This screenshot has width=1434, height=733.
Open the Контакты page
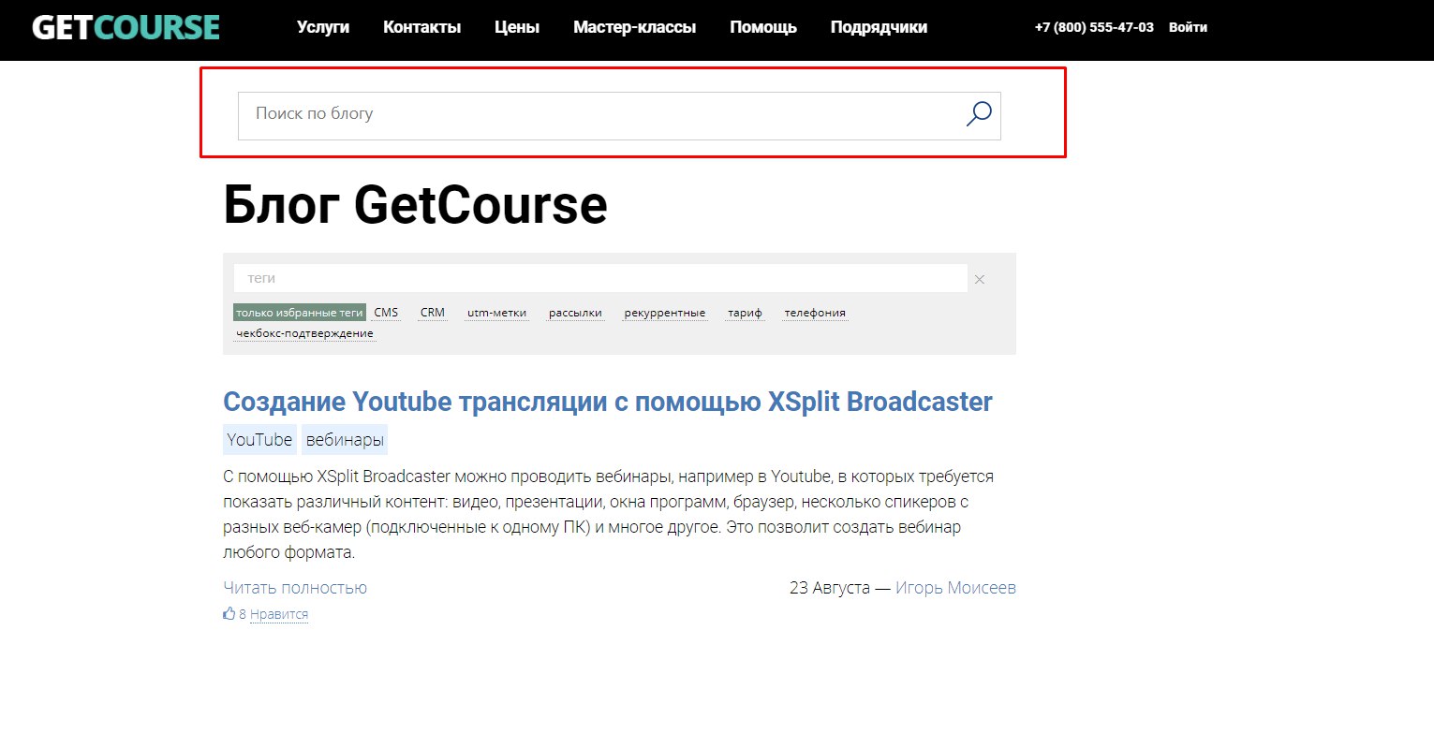[421, 27]
